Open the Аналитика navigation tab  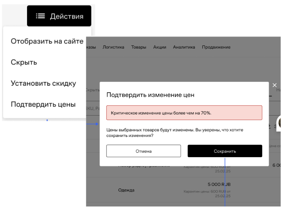(x=184, y=47)
